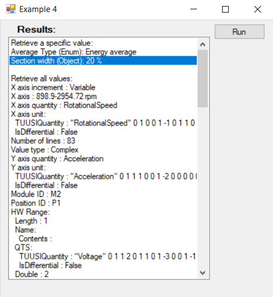This screenshot has height=297, width=273.
Task: Click the Run button
Action: [x=239, y=32]
